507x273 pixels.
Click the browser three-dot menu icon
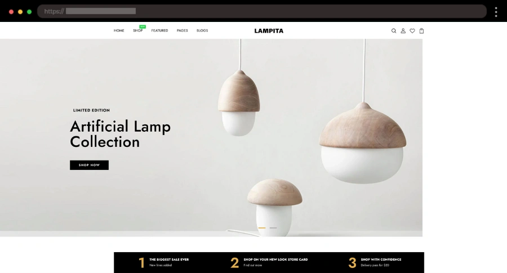coord(496,12)
